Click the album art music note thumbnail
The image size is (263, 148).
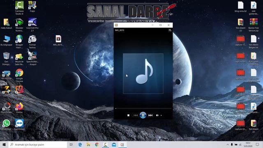tap(143, 74)
